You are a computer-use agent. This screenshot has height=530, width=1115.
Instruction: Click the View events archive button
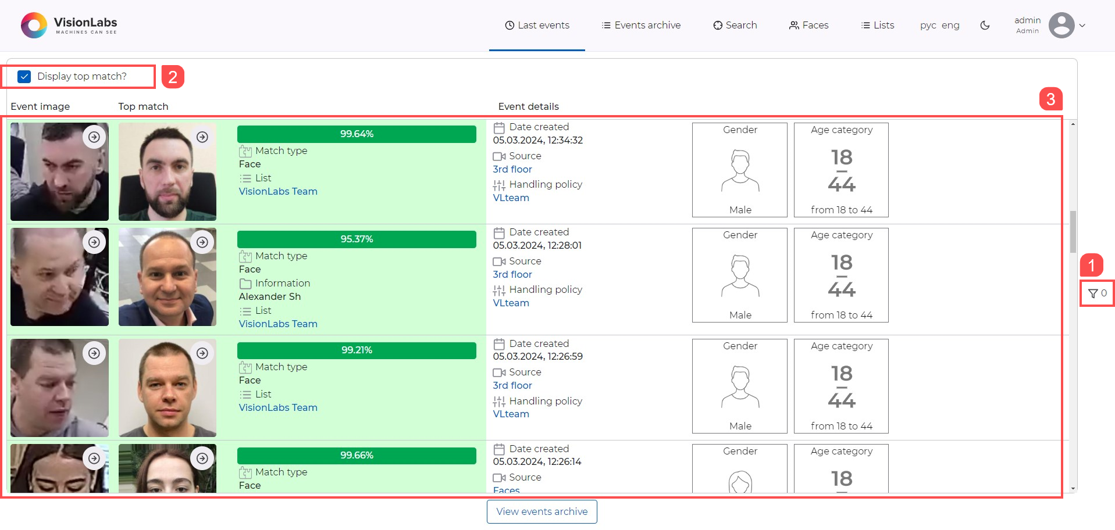point(542,511)
